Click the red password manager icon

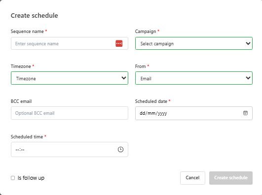[119, 43]
